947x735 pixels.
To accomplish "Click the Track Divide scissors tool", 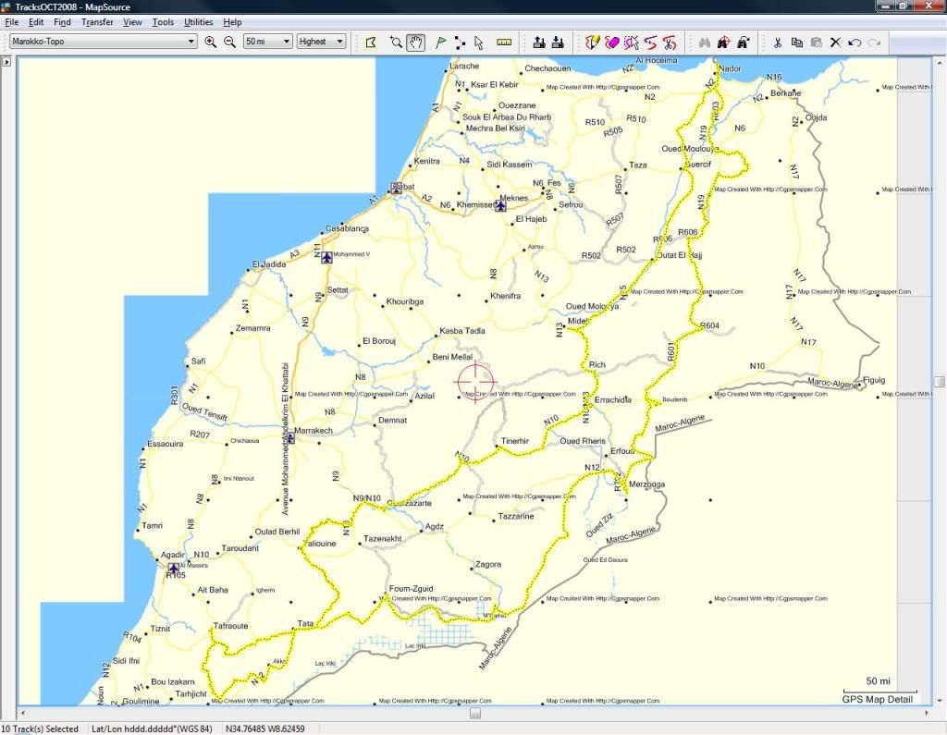I will point(670,43).
